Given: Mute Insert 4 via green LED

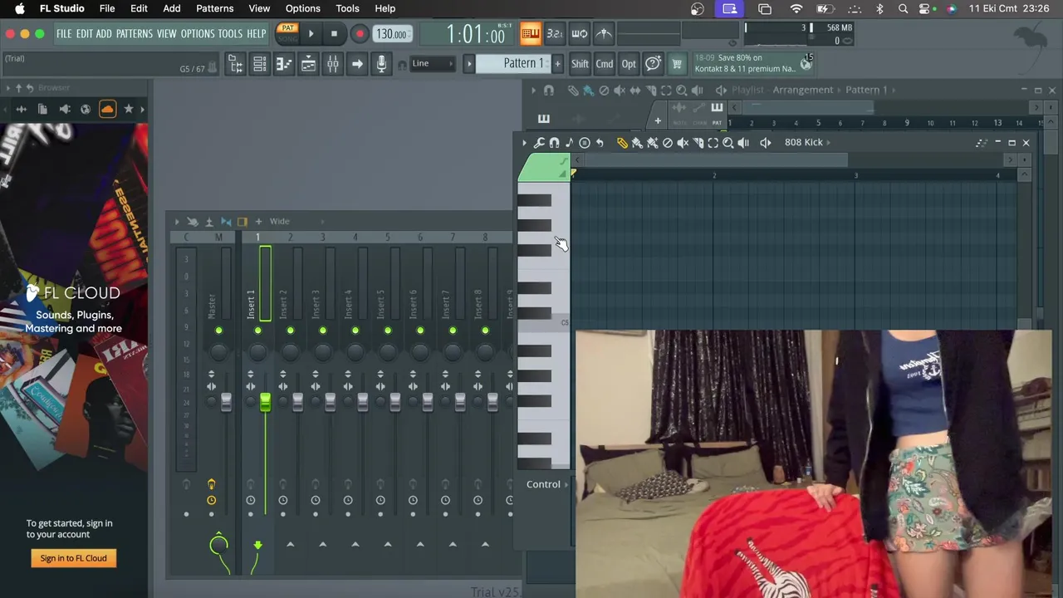Looking at the screenshot, I should pyautogui.click(x=355, y=331).
